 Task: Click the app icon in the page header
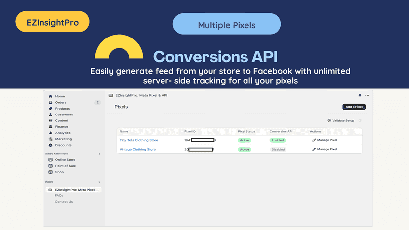(x=111, y=95)
